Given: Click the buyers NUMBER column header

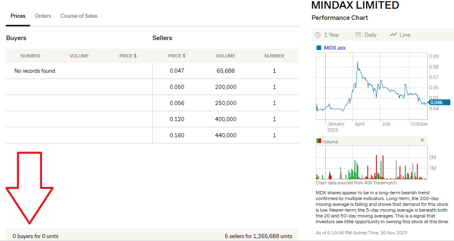Looking at the screenshot, I should (31, 56).
